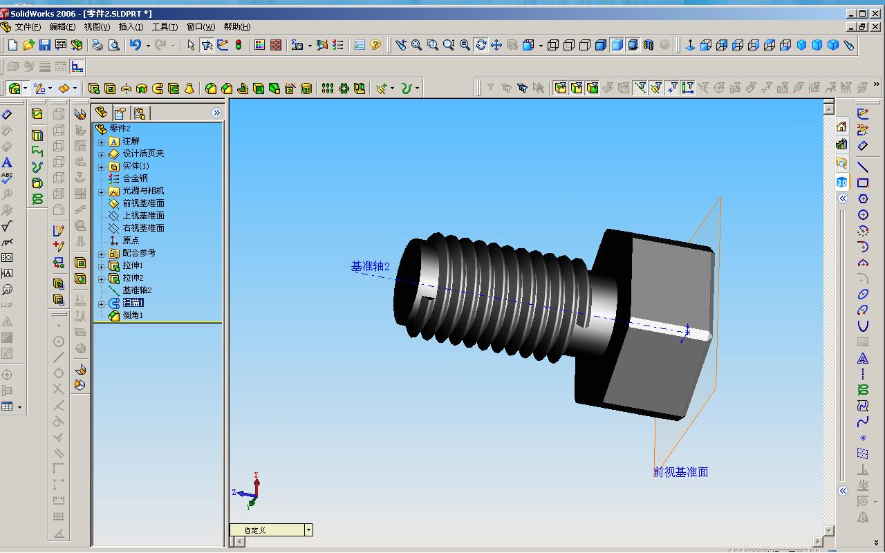Select the Rectangle sketch tool
The width and height of the screenshot is (885, 553).
(863, 182)
